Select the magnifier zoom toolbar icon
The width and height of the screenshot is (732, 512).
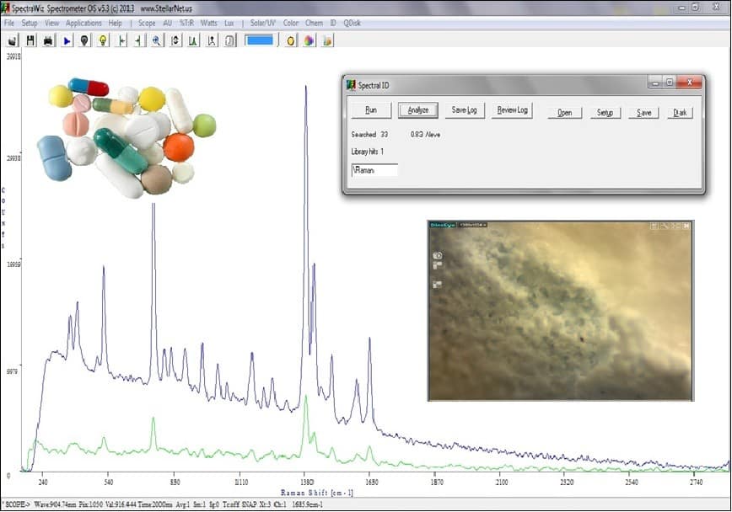pos(157,40)
